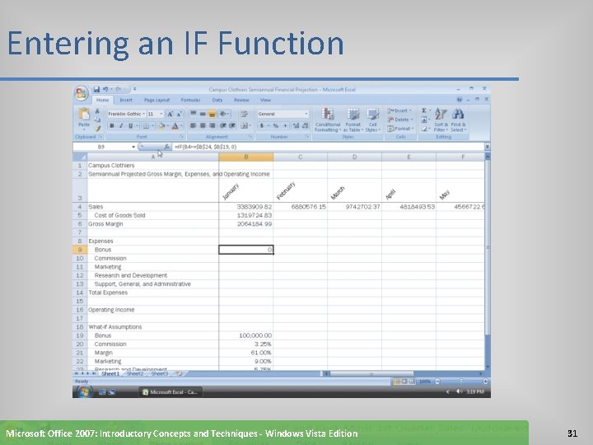Click Increase Decimal icon
This screenshot has width=593, height=445.
(x=296, y=125)
